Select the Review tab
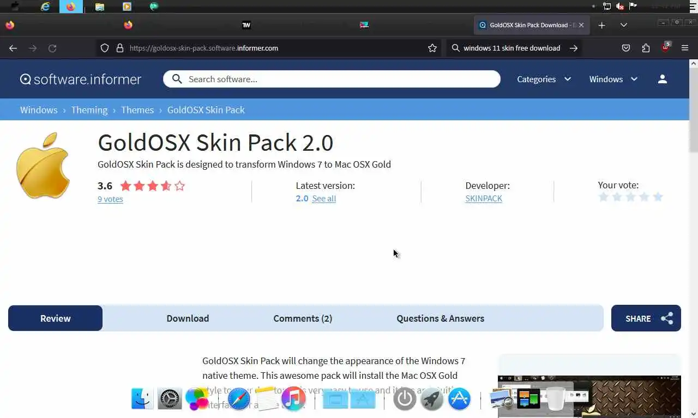 (x=55, y=318)
